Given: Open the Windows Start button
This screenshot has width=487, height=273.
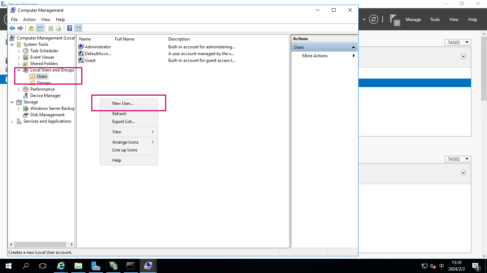Looking at the screenshot, I should pyautogui.click(x=9, y=266).
